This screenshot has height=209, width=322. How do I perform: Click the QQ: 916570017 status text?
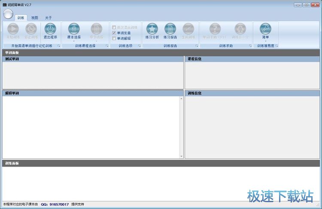55,204
